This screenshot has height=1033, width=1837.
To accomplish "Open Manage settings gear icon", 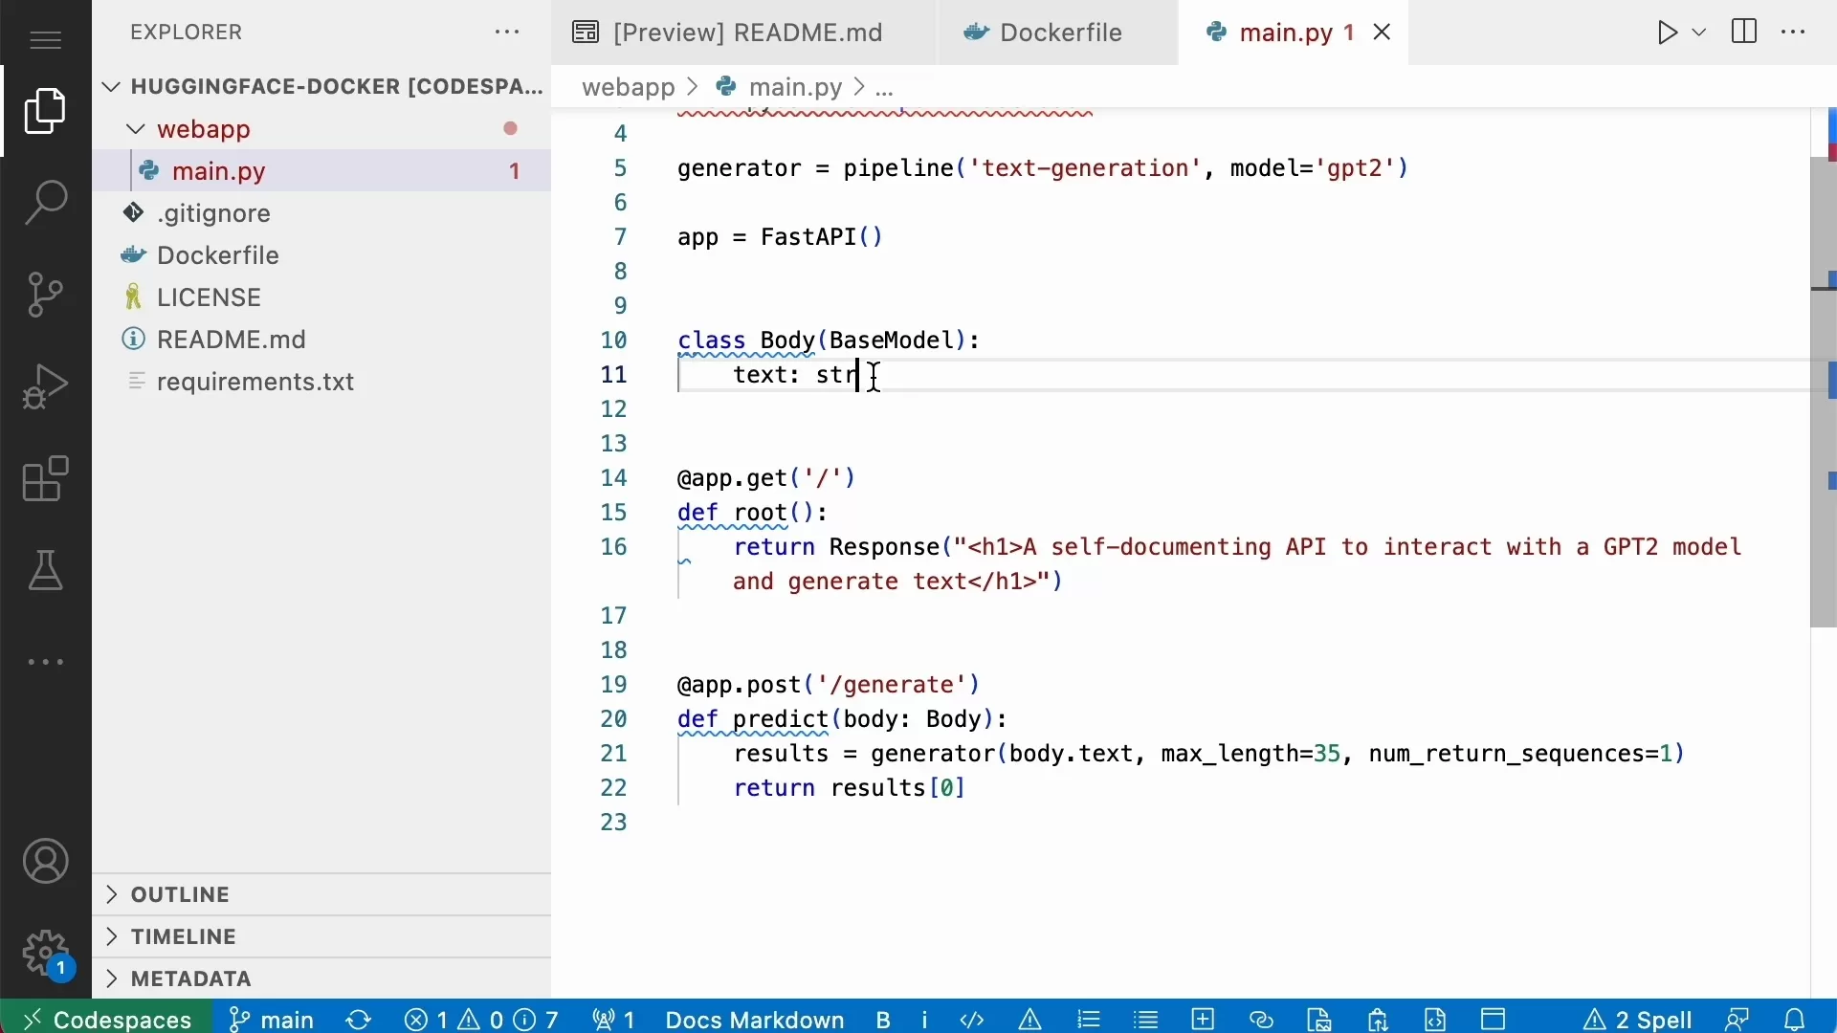I will pos(45,953).
